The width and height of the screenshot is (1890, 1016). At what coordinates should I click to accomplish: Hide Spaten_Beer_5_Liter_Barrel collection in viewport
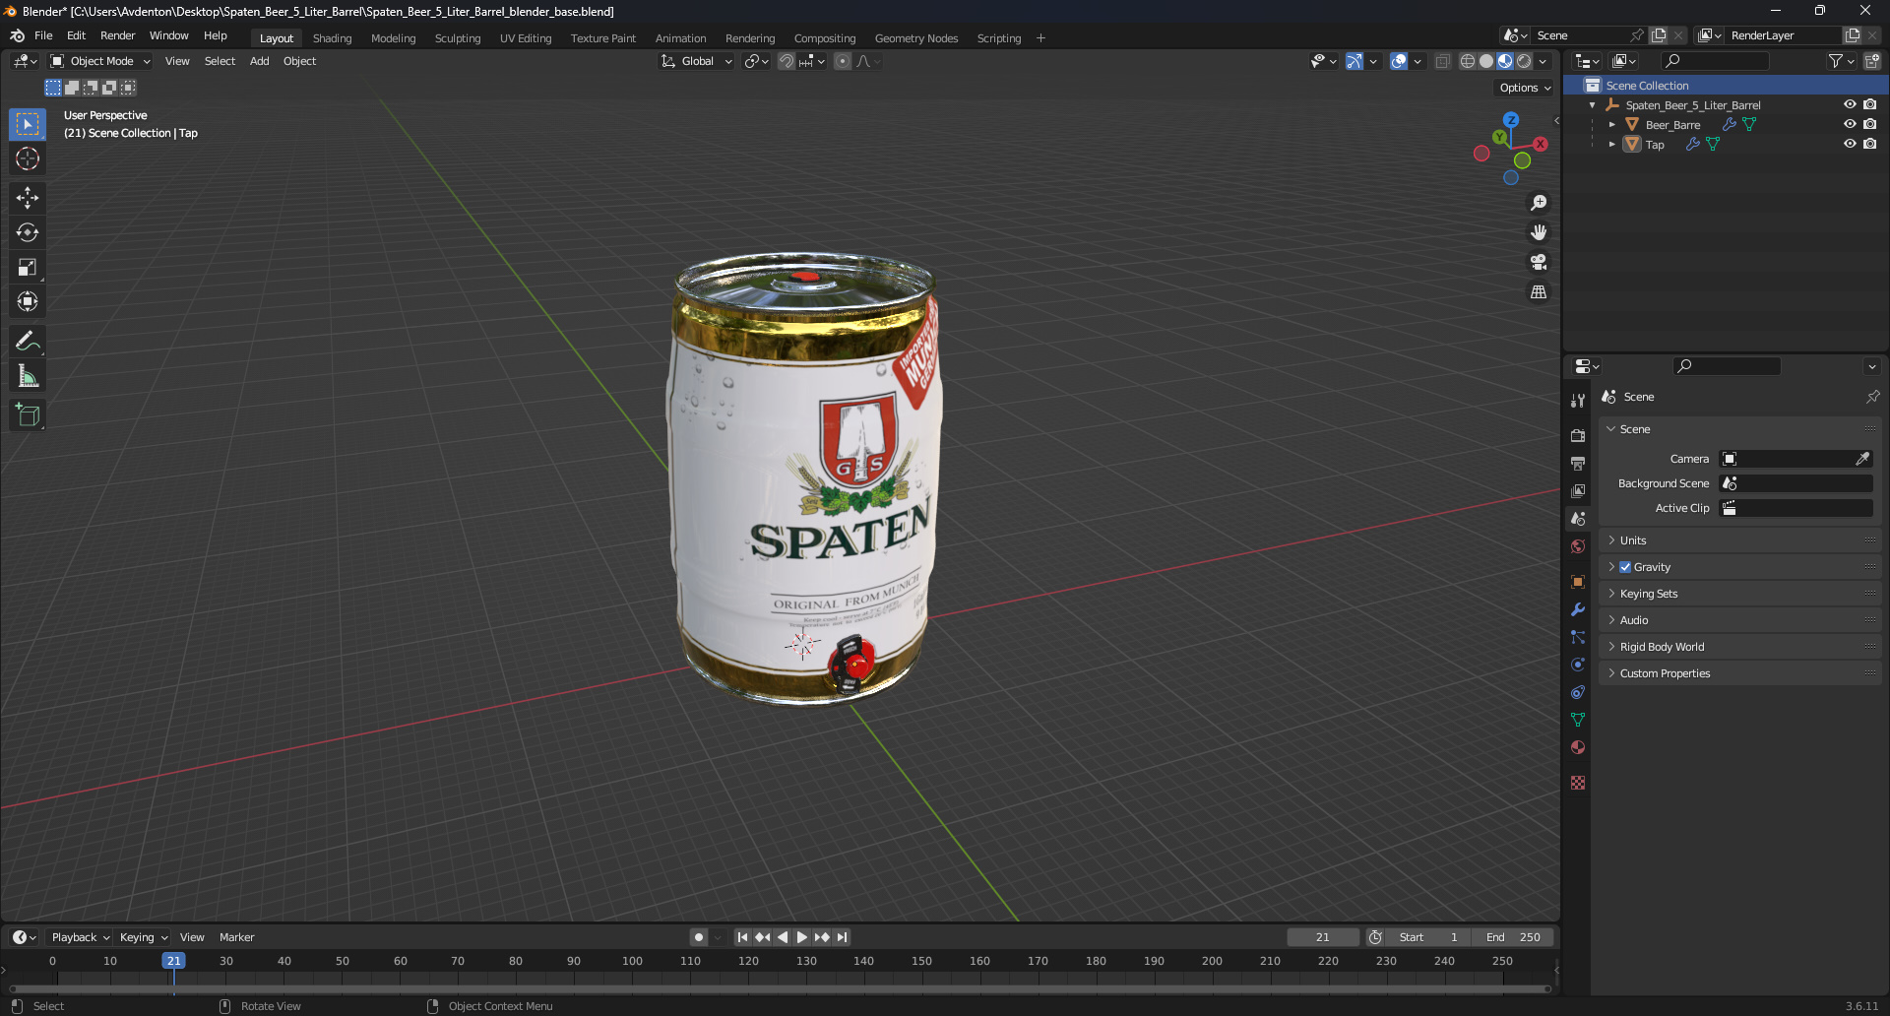1850,104
